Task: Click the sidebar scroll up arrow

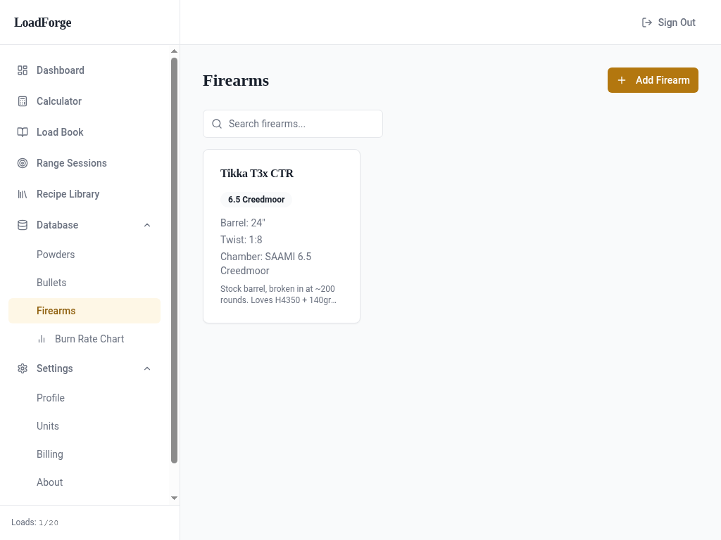Action: (175, 51)
